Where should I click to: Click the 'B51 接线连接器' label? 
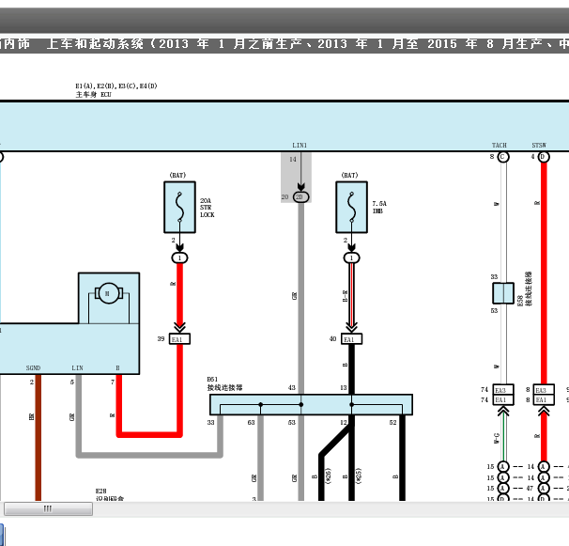pos(224,383)
